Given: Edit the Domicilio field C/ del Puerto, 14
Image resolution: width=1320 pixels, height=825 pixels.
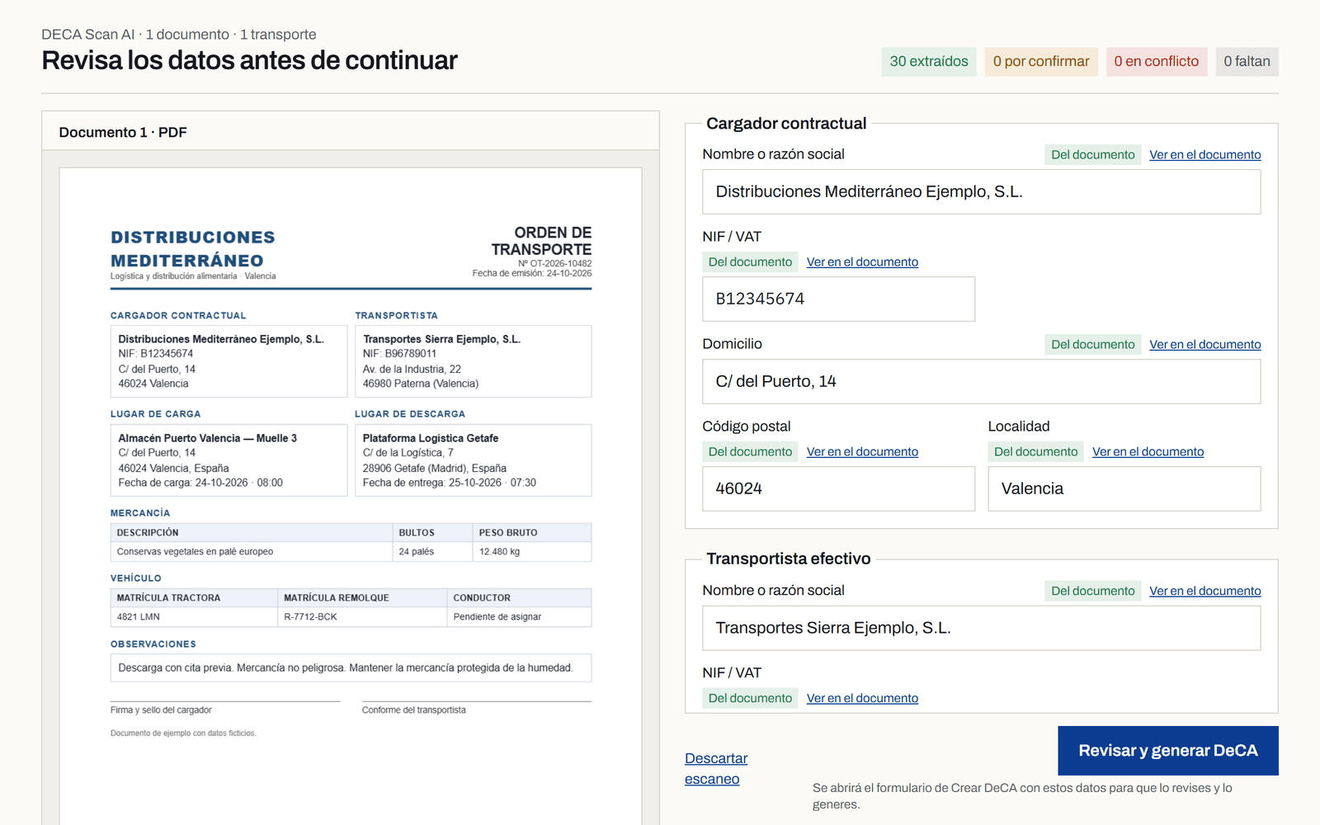Looking at the screenshot, I should pos(982,381).
